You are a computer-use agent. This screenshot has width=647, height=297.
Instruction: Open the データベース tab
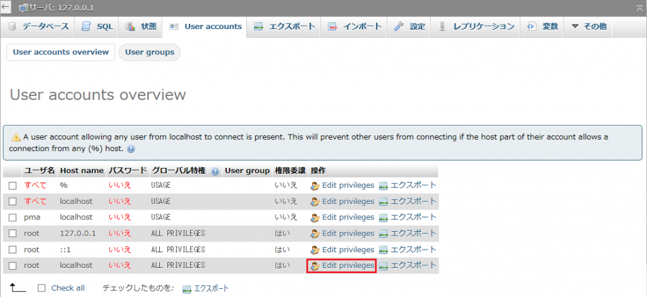pos(39,27)
